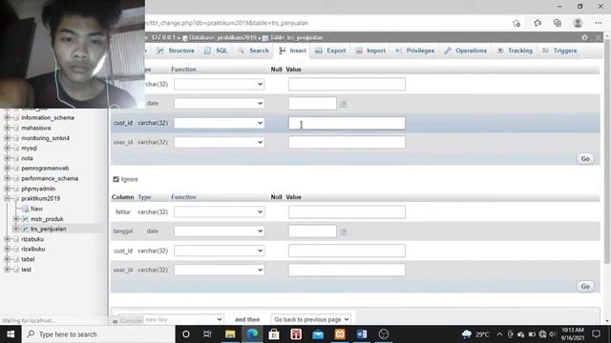This screenshot has height=343, width=611.
Task: Open the performance_schema database
Action: 50,178
